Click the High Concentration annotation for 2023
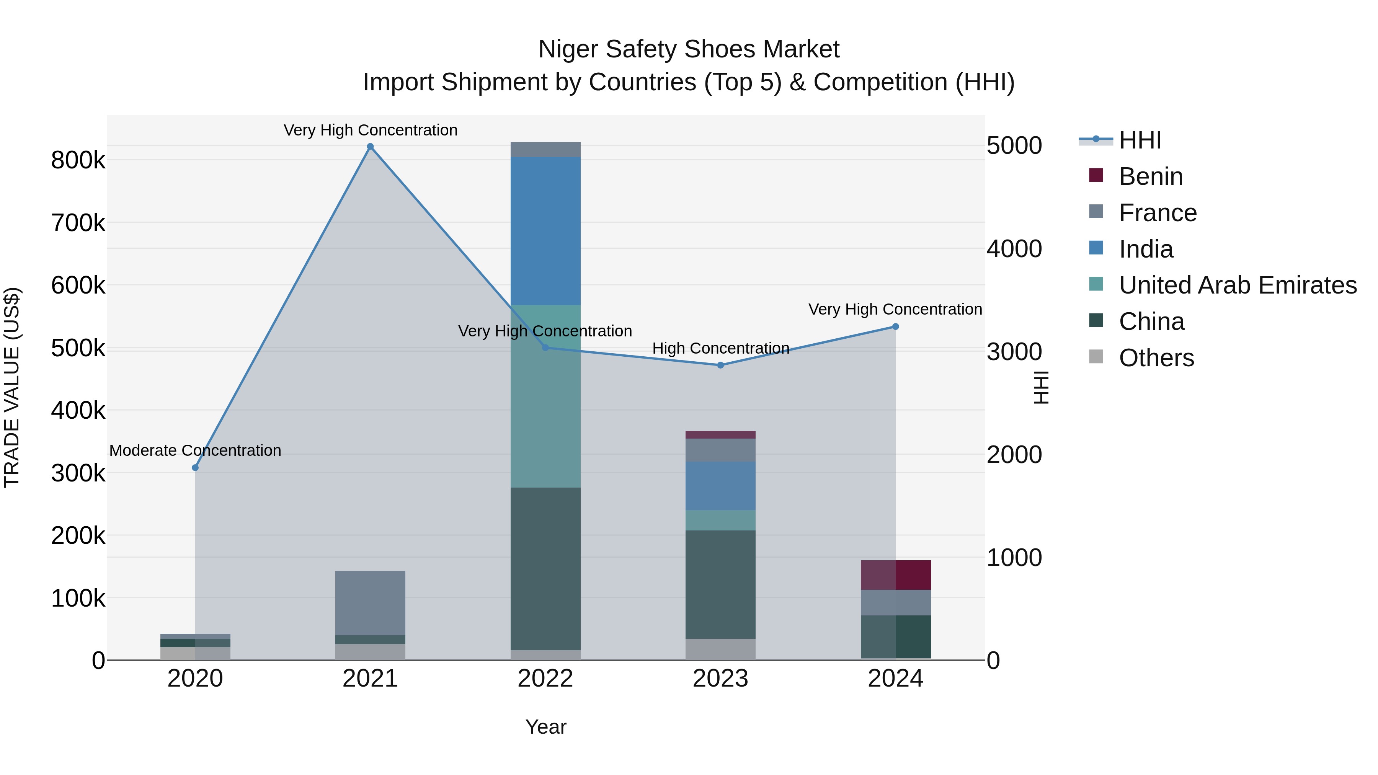The width and height of the screenshot is (1378, 775). [x=720, y=349]
